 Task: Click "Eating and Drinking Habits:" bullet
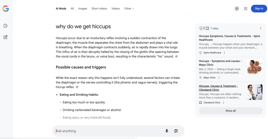[x=79, y=95]
